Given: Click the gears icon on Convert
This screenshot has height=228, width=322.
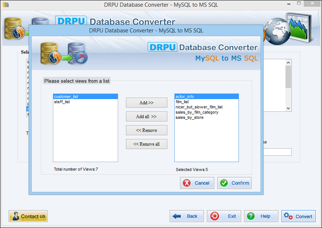Looking at the screenshot, I should 288,216.
